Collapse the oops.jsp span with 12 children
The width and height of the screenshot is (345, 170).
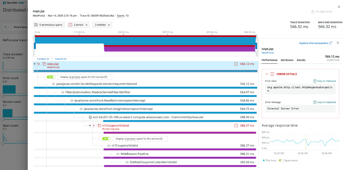[35, 64]
